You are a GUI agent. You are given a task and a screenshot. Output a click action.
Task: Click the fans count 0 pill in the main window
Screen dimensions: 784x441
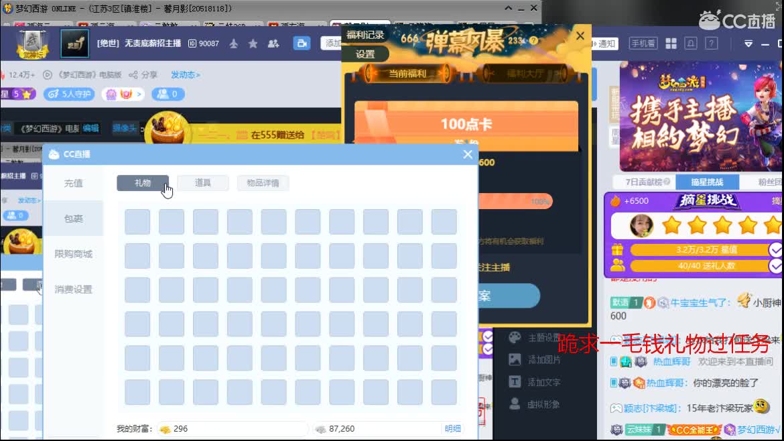pyautogui.click(x=168, y=94)
